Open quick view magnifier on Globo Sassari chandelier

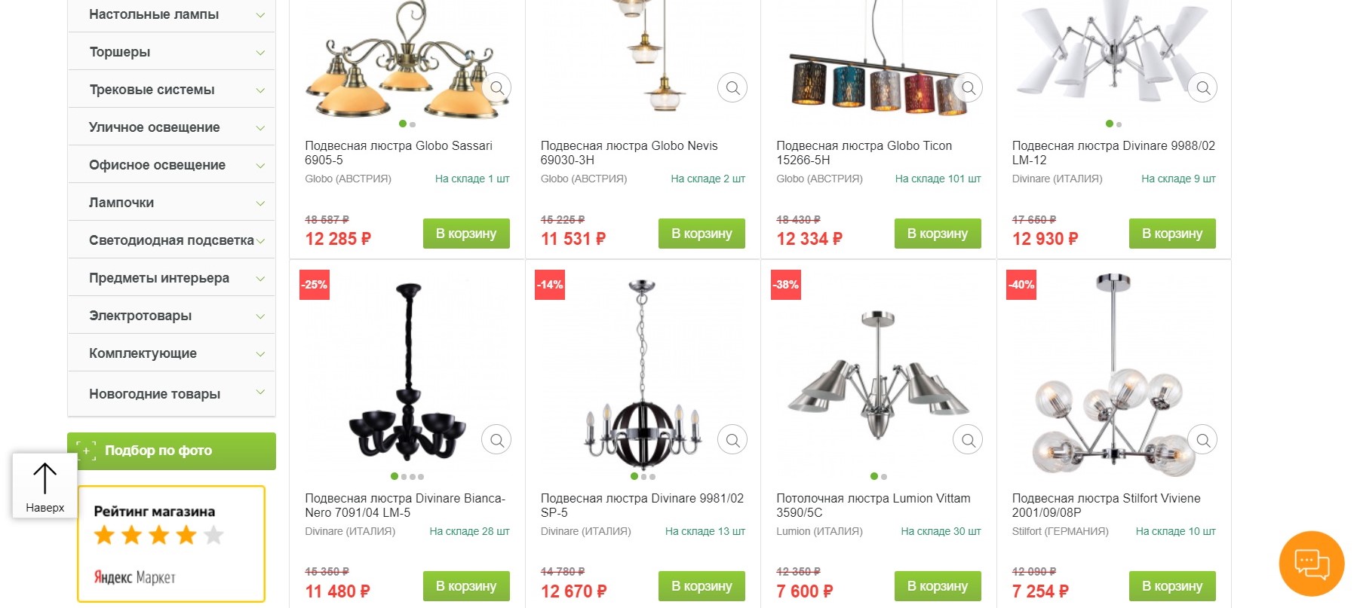pos(497,88)
